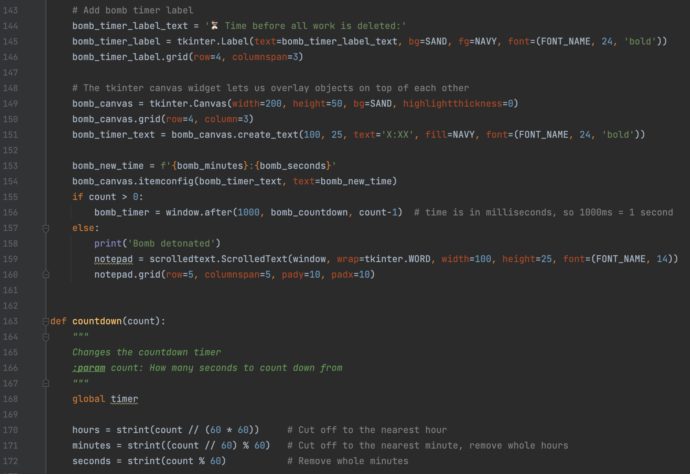Click the underlined notepad variable warning
Viewport: 690px width, 474px height.
click(113, 259)
